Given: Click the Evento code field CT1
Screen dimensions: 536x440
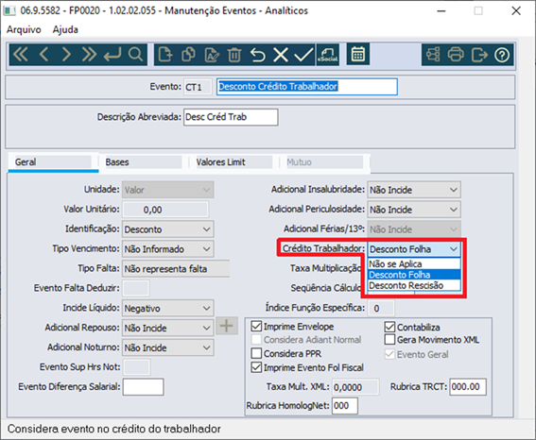Looking at the screenshot, I should coord(198,87).
